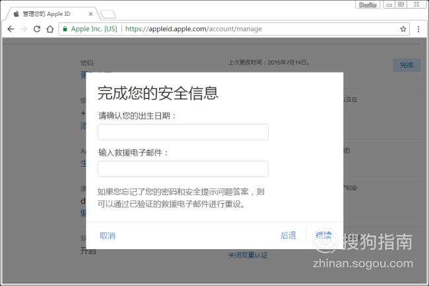Click the 取消 cancel link

click(x=108, y=235)
